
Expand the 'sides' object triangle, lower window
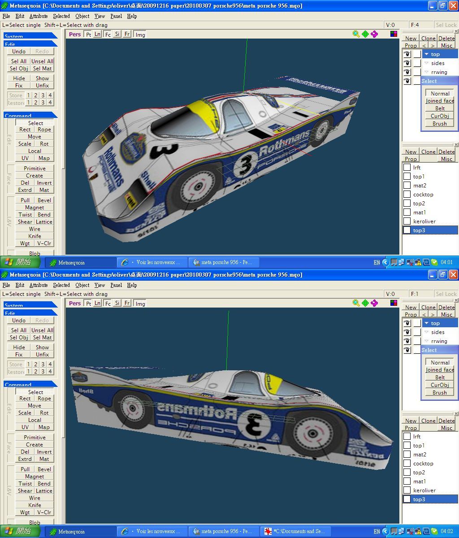pyautogui.click(x=427, y=332)
